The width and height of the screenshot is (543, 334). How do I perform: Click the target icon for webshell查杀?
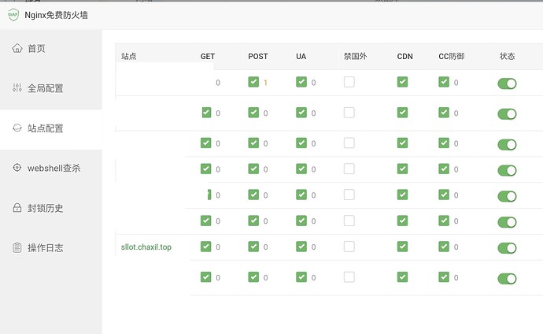coord(17,168)
